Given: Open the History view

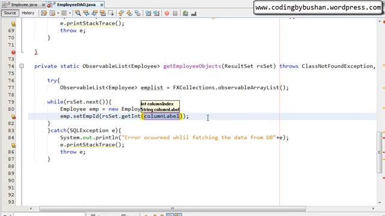Looking at the screenshot, I should [28, 13].
